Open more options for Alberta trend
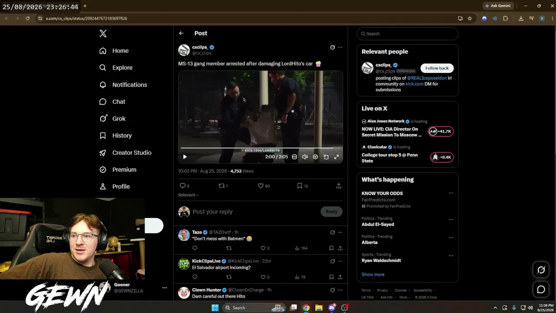 pos(451,237)
